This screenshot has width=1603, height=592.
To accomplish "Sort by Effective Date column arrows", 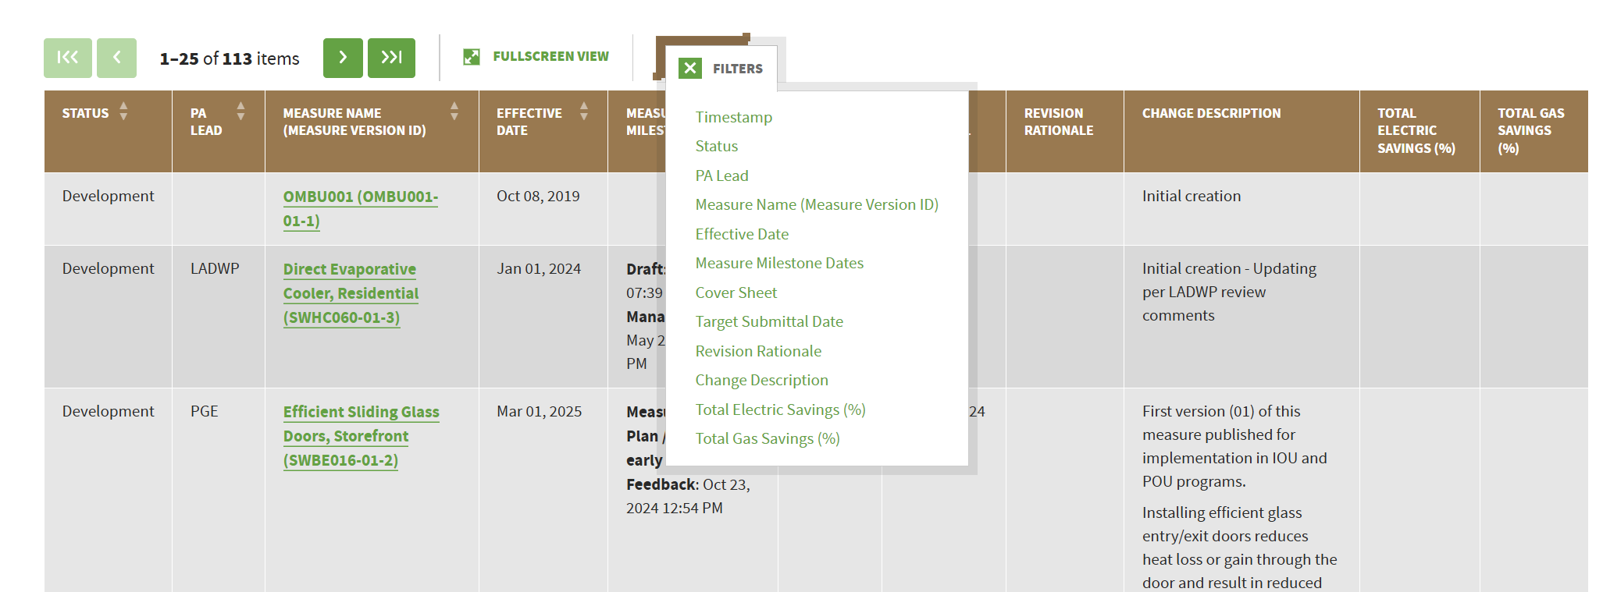I will pyautogui.click(x=584, y=112).
